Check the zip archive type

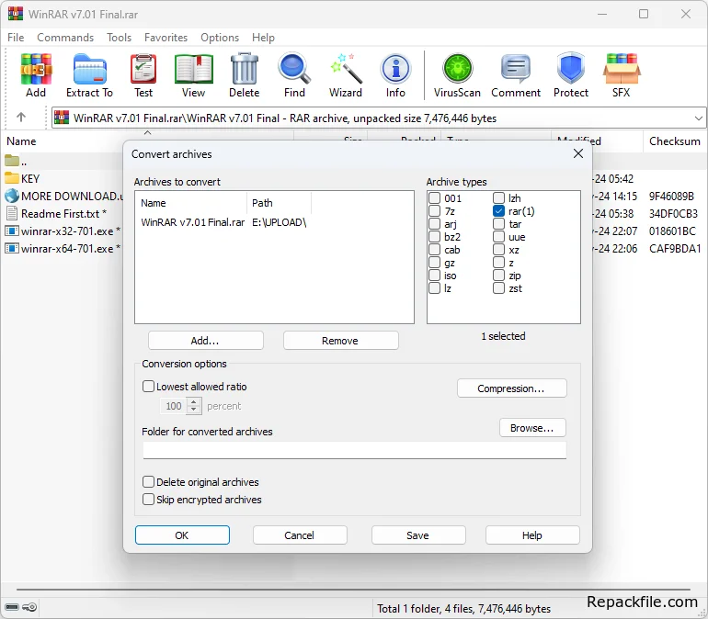(x=498, y=275)
